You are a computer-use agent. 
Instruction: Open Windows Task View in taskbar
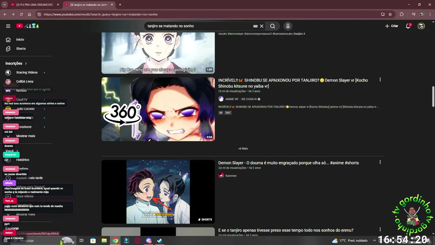coord(82,241)
